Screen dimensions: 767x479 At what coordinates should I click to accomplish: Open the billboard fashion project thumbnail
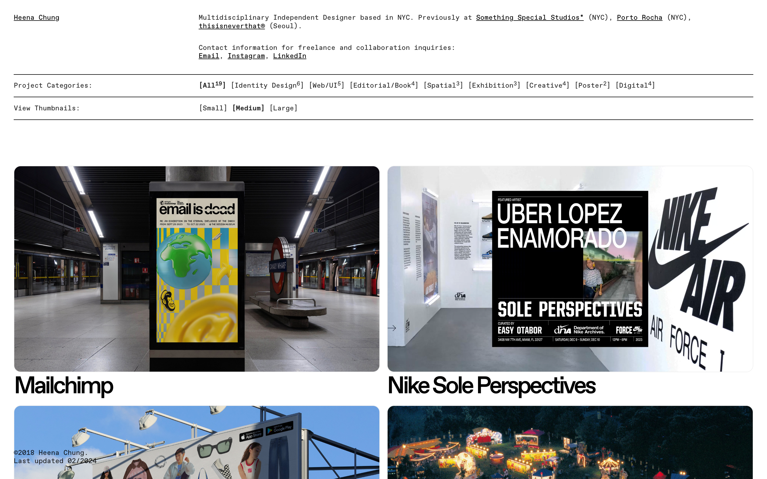pyautogui.click(x=197, y=442)
